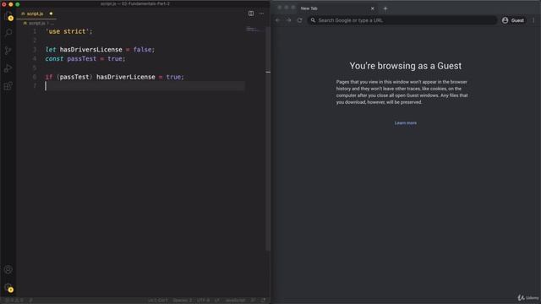Image resolution: width=541 pixels, height=304 pixels.
Task: Click script.js in the breadcrumb path
Action: click(36, 23)
